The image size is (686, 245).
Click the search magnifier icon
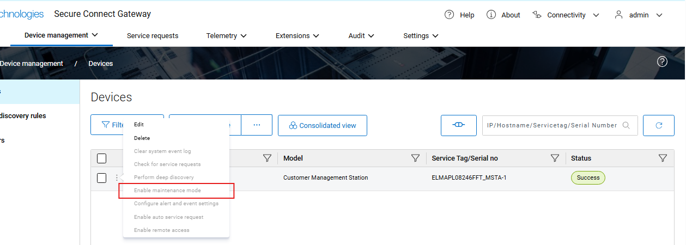click(x=627, y=125)
